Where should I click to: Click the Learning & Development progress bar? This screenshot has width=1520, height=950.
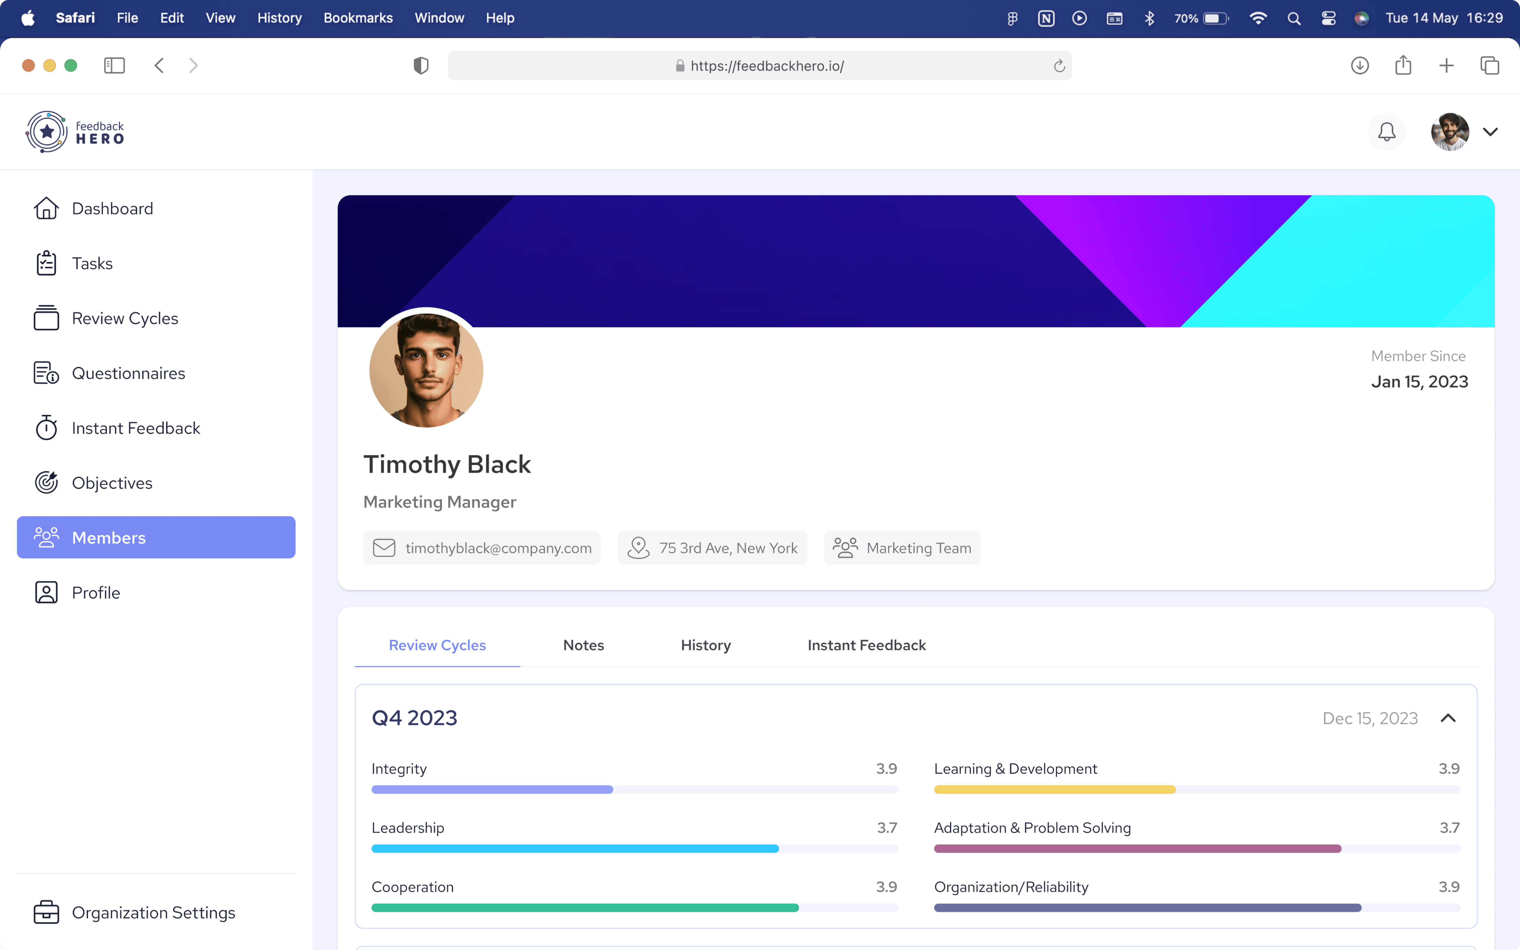(x=1197, y=789)
